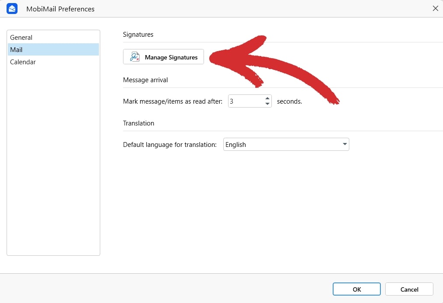Open the default translation language dropdown
The height and width of the screenshot is (303, 443).
tap(286, 144)
